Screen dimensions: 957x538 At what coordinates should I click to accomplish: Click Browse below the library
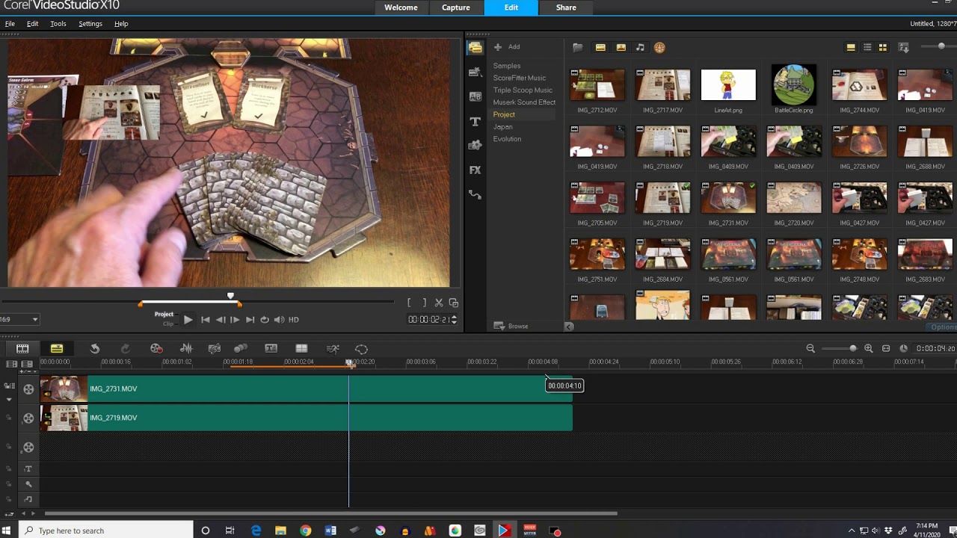point(511,327)
